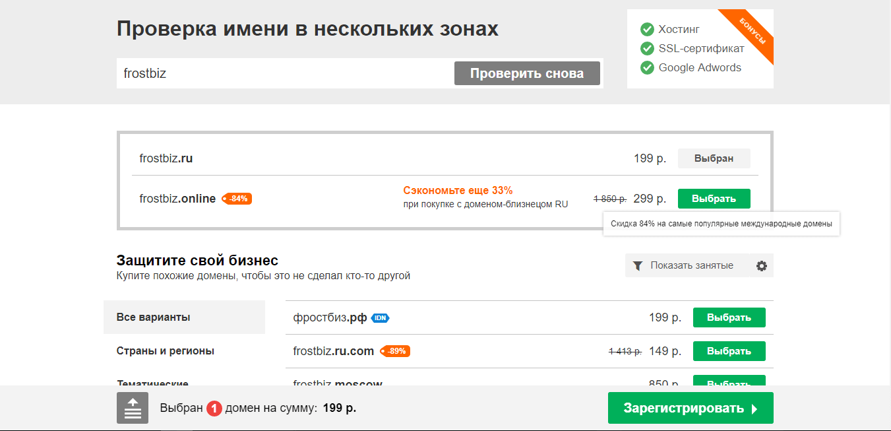Click the green checkmark beside Хостинг
This screenshot has height=431, width=891.
[x=647, y=30]
